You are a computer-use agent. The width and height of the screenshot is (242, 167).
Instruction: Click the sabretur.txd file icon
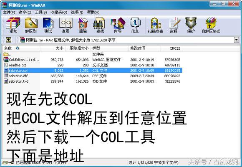(6, 81)
